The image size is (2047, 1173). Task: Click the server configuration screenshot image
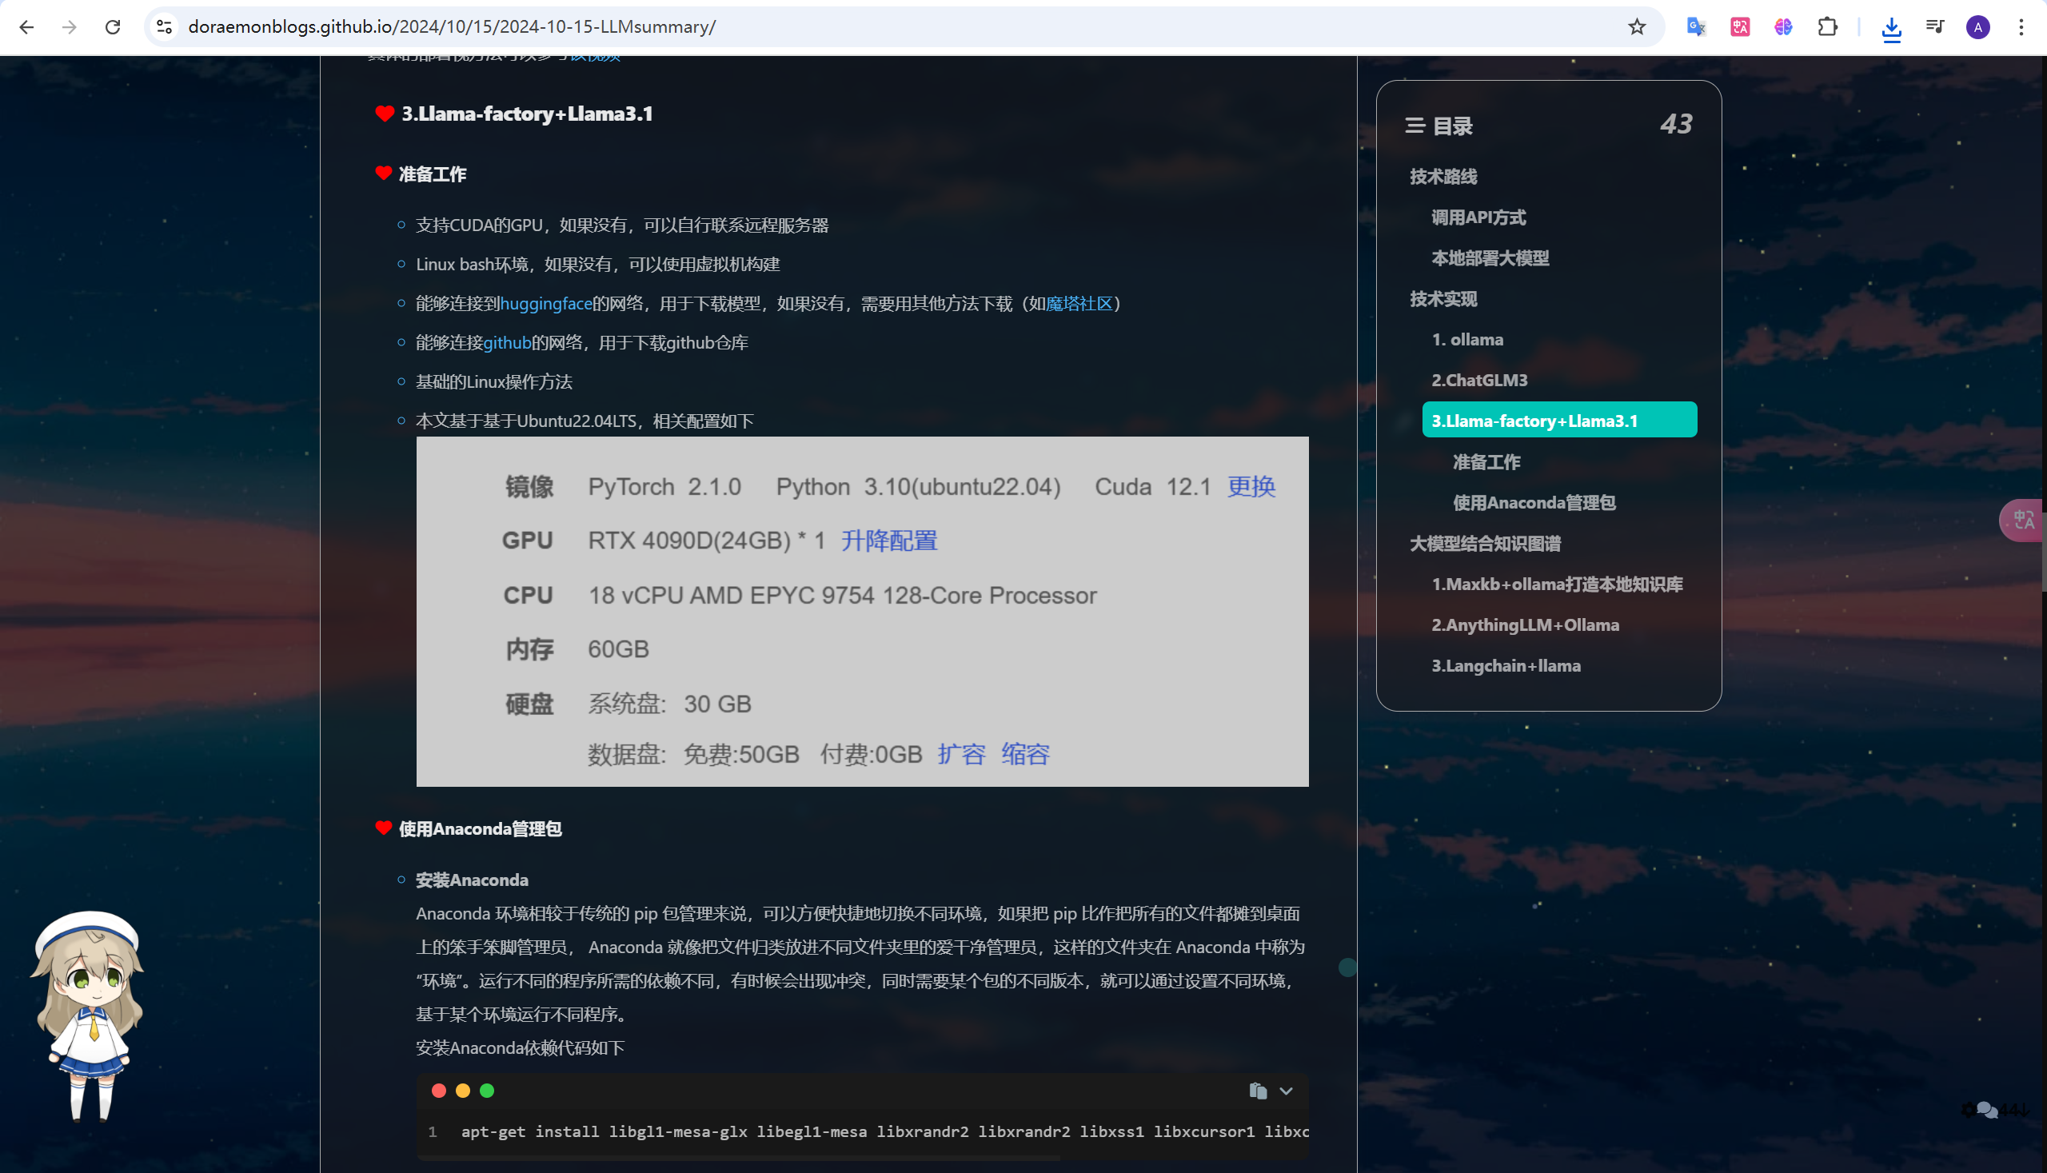[x=862, y=612]
